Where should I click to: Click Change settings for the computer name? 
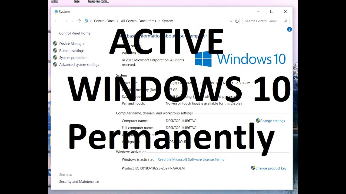(272, 121)
